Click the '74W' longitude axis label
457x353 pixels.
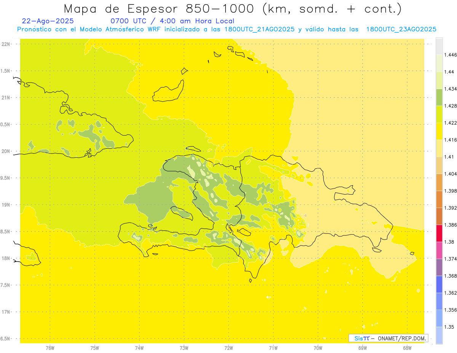pyautogui.click(x=139, y=348)
